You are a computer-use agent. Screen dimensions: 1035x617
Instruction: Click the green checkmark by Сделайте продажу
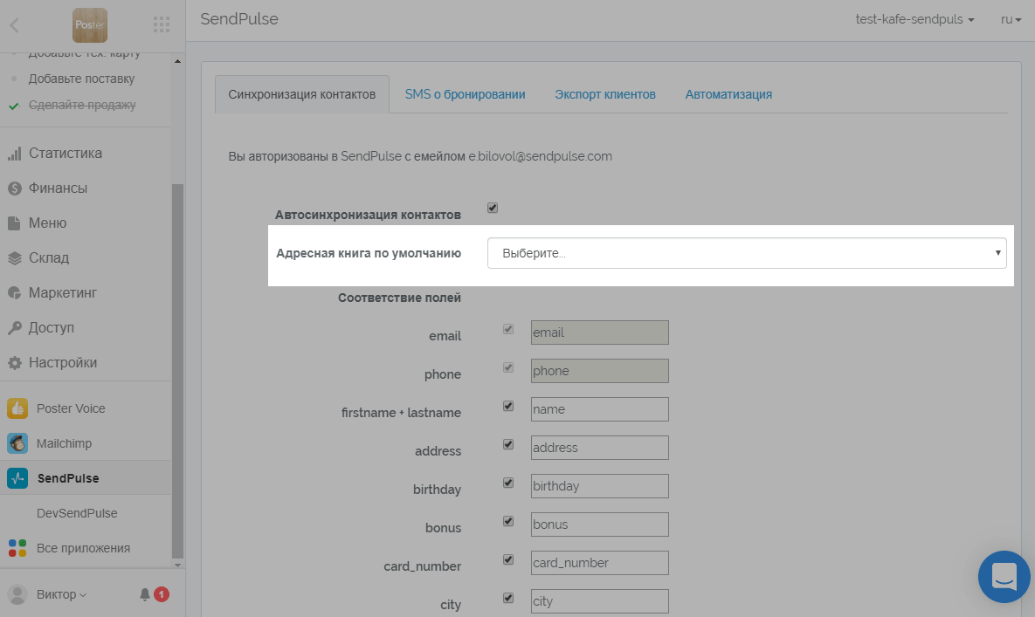point(14,106)
